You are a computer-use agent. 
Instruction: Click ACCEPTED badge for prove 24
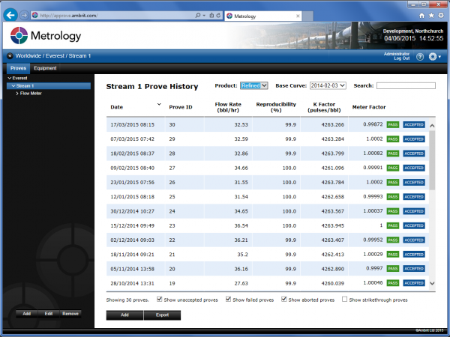point(414,211)
